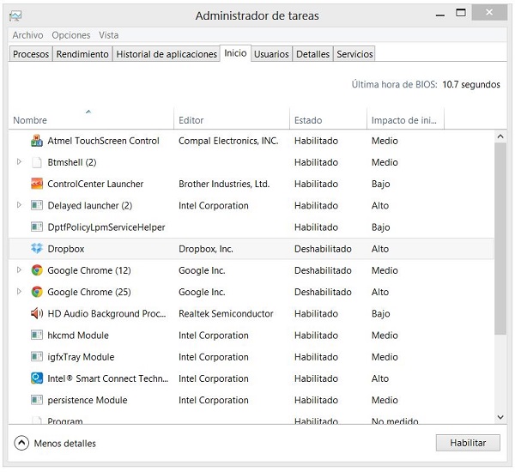Click the Google Chrome (12) icon

(37, 270)
